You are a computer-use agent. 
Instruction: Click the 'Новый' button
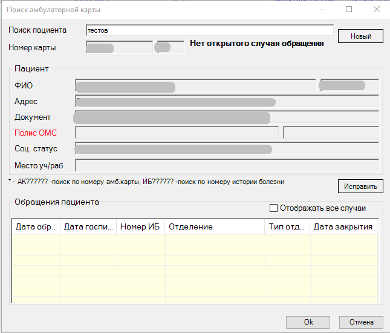(360, 36)
